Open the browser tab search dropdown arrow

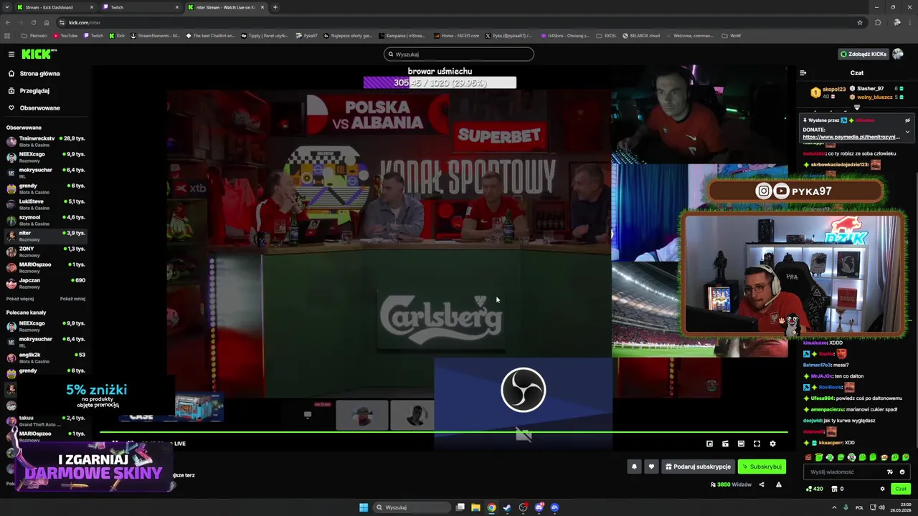6,7
